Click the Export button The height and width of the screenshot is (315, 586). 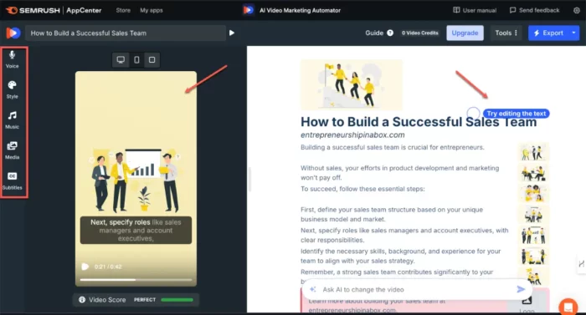[x=548, y=33]
